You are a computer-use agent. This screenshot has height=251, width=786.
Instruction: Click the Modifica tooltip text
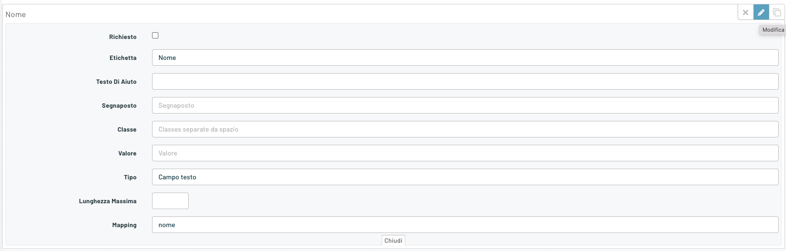coord(773,30)
